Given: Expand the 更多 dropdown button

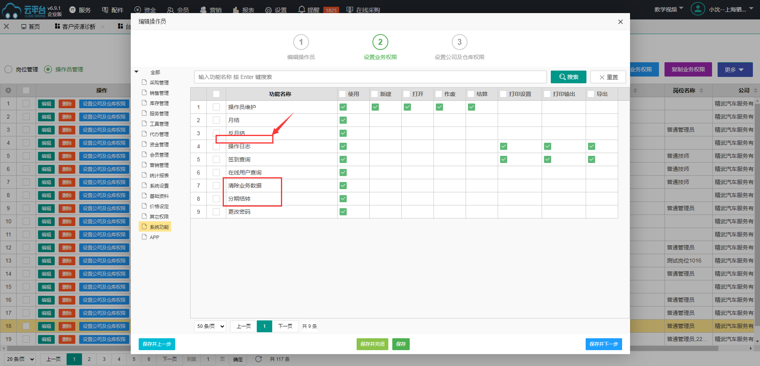Looking at the screenshot, I should (x=734, y=69).
